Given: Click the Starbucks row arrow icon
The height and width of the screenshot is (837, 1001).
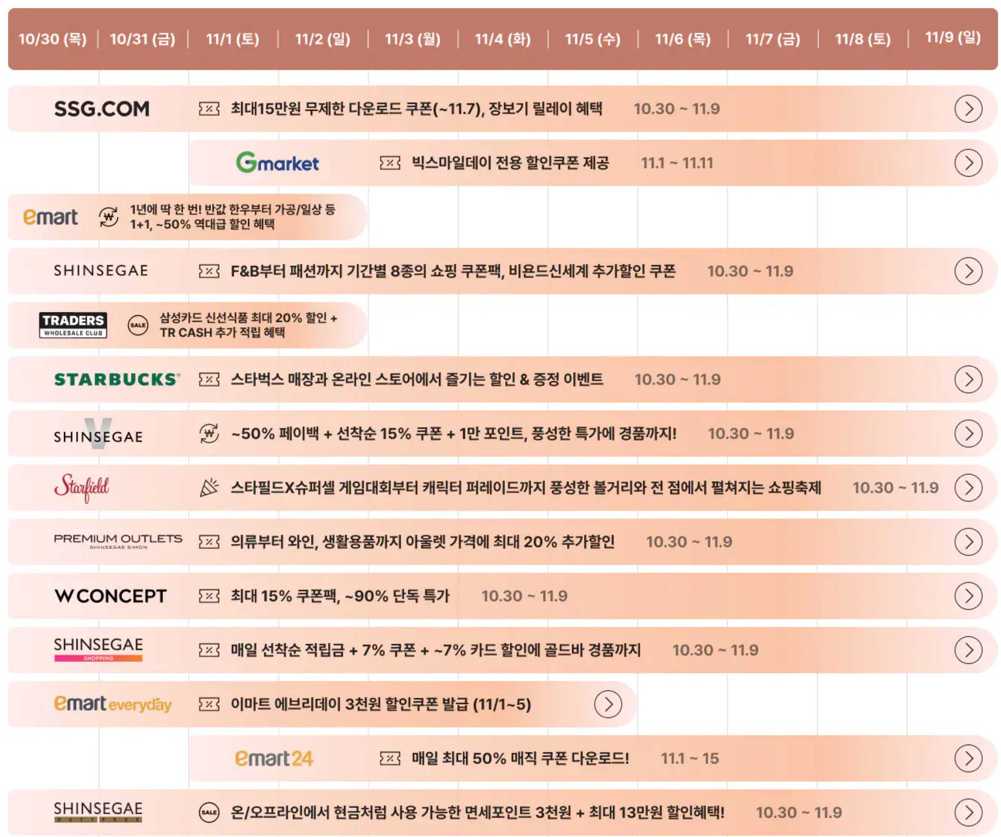Looking at the screenshot, I should click(x=968, y=379).
